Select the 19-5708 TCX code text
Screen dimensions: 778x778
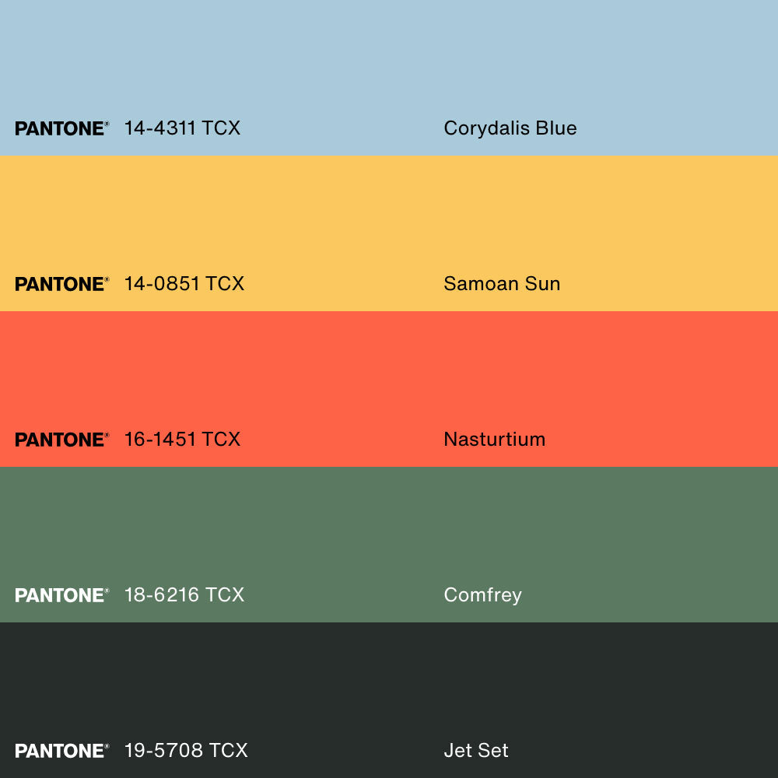click(186, 751)
